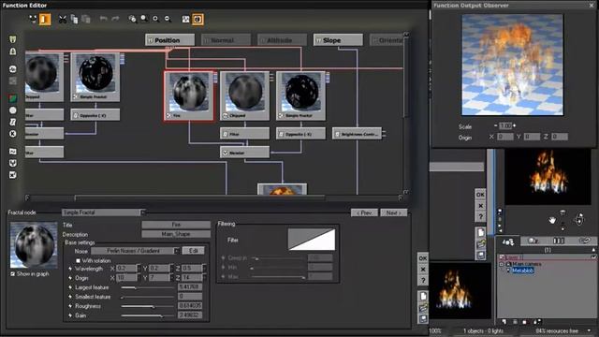Toggle the Largest feature animate bolt icon
599x337 pixels.
point(70,287)
